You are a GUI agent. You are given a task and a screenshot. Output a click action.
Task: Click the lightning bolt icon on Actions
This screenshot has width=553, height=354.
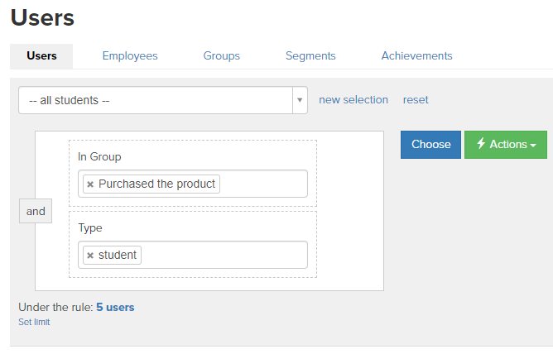point(481,143)
